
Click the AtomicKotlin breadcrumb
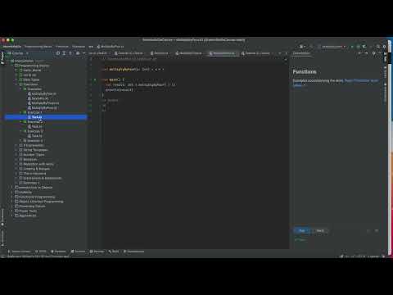12,47
